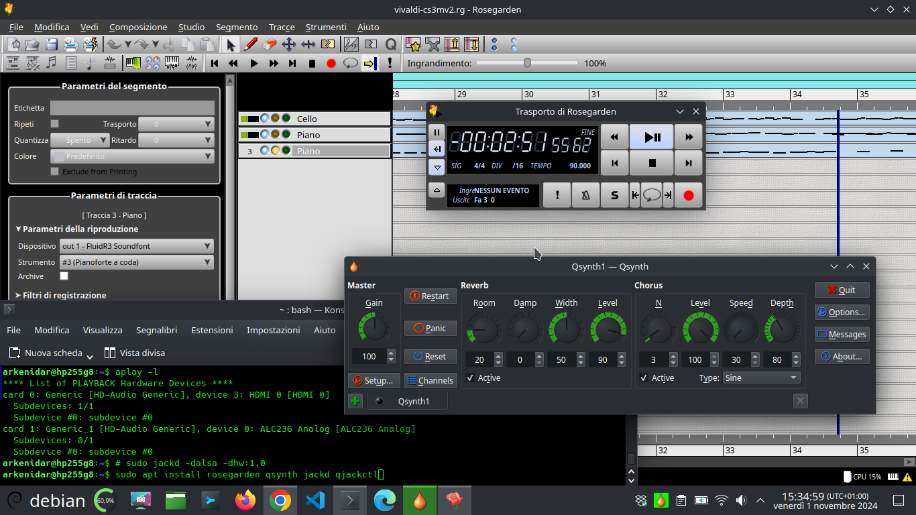The width and height of the screenshot is (916, 515).
Task: Delete track with the crossed-out track icon
Action: pos(433,45)
